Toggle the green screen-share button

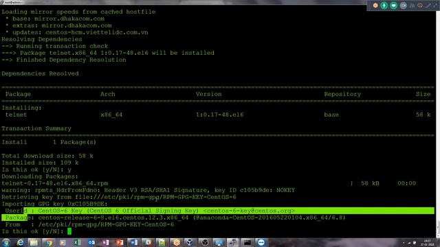point(394,5)
